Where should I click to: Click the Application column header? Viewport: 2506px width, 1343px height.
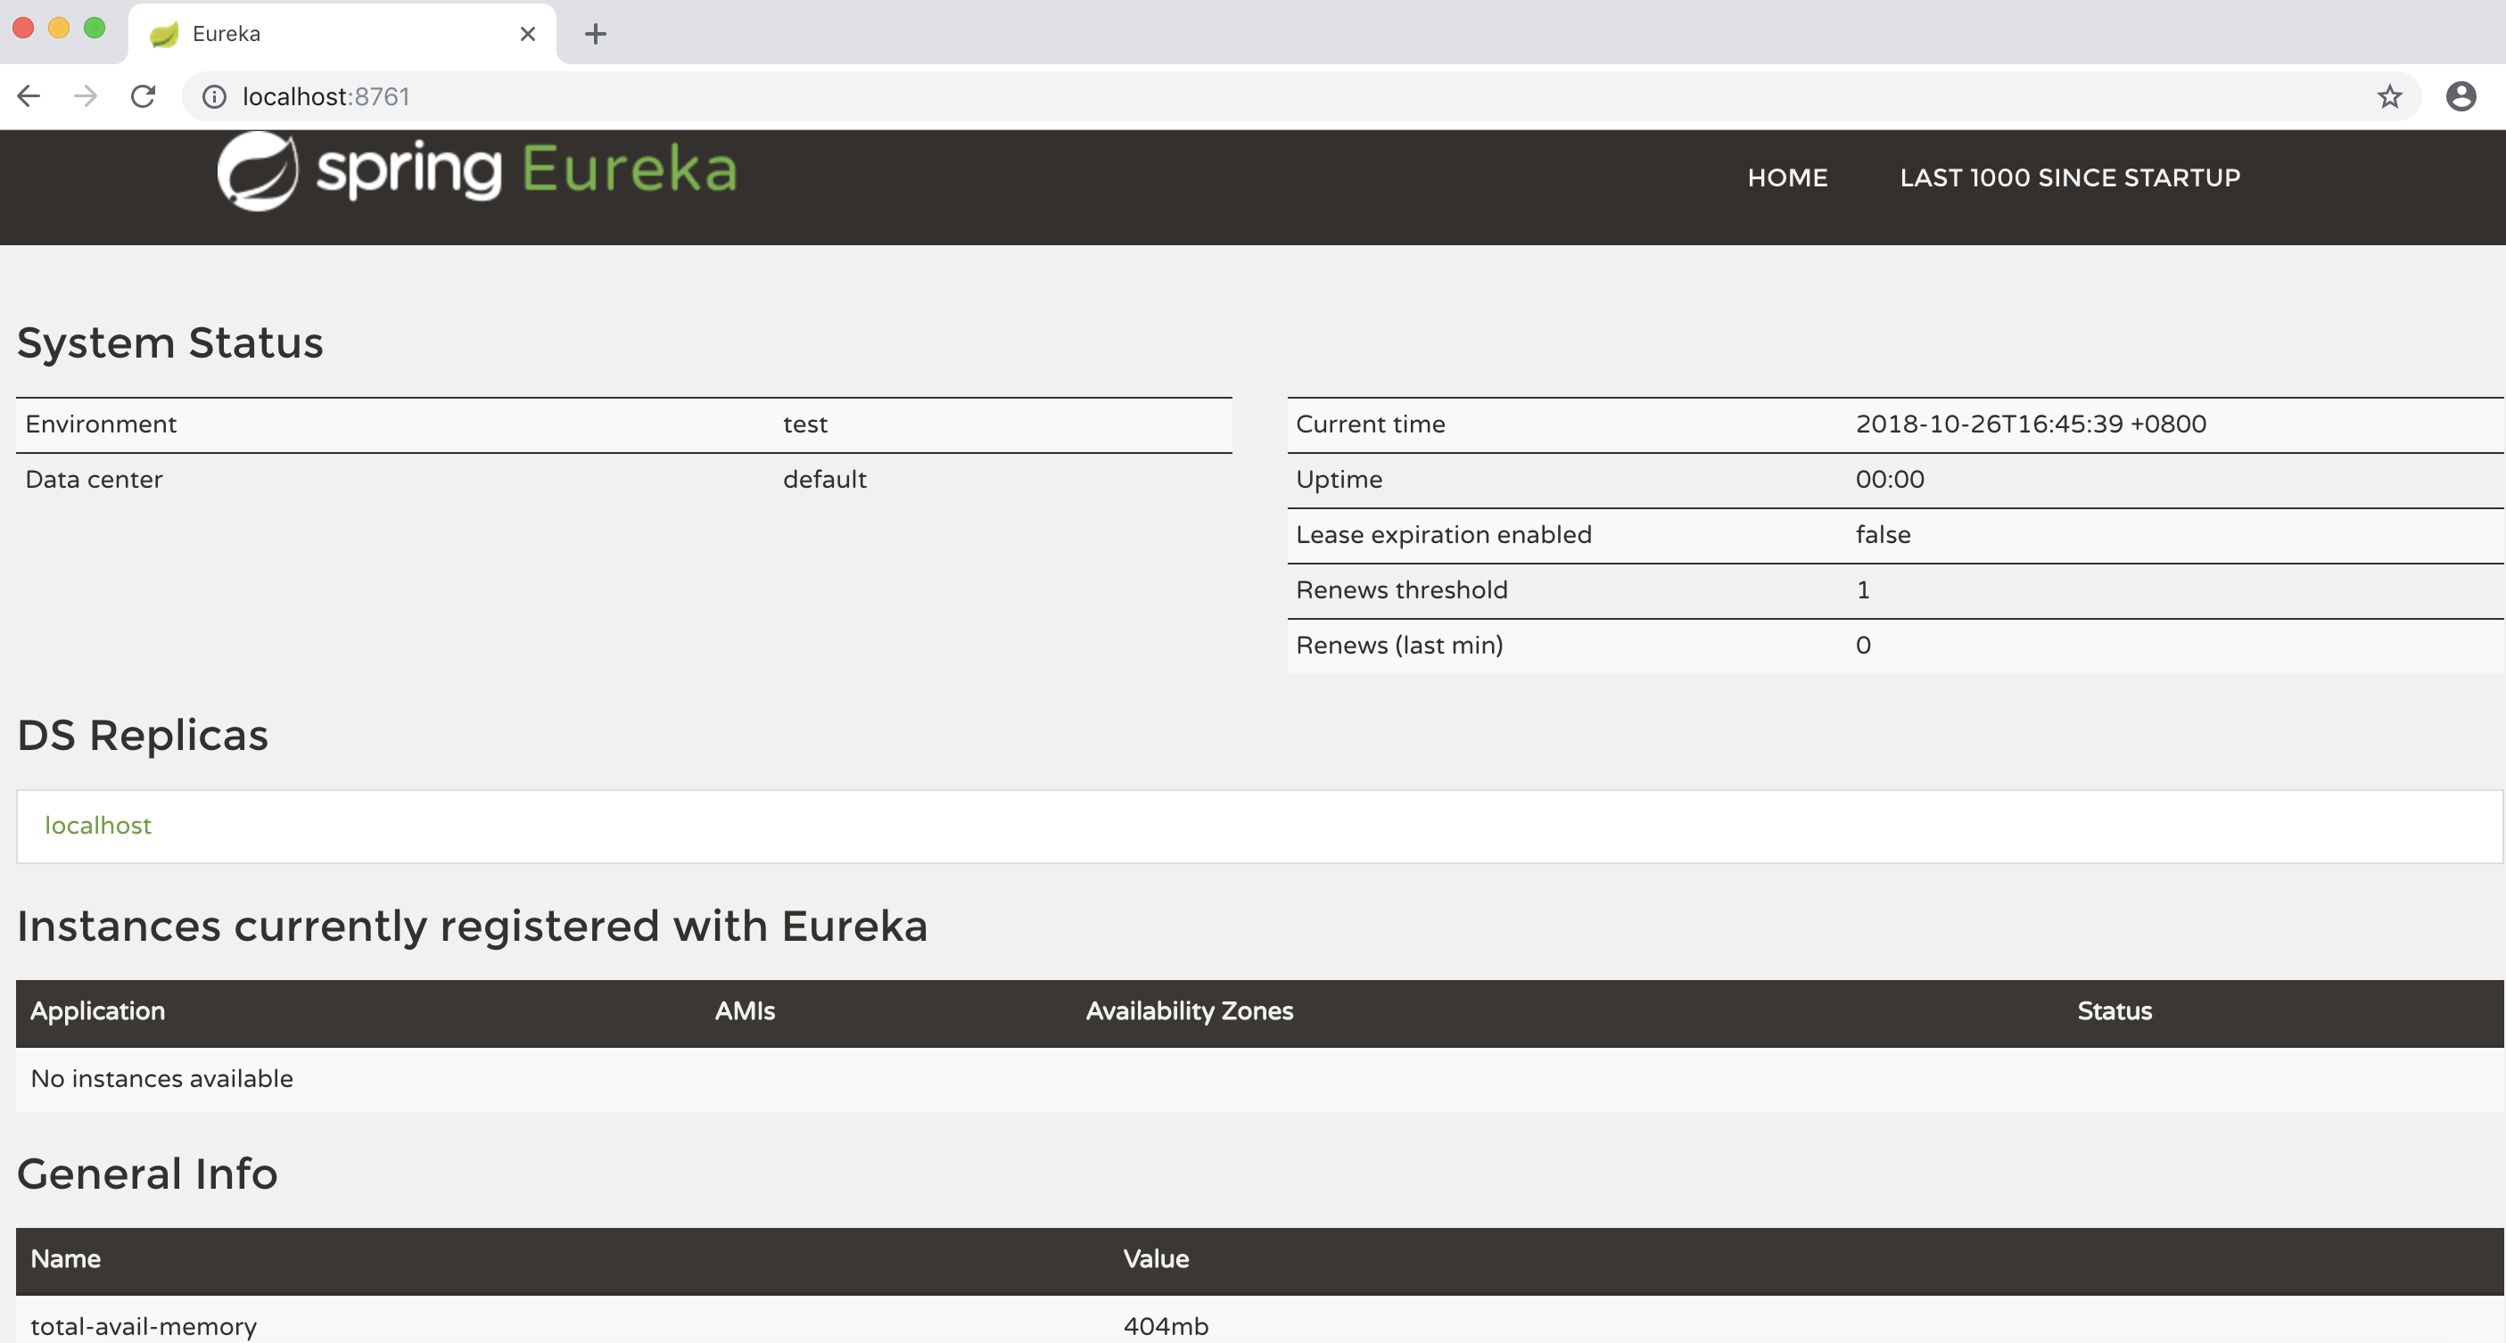point(97,1011)
